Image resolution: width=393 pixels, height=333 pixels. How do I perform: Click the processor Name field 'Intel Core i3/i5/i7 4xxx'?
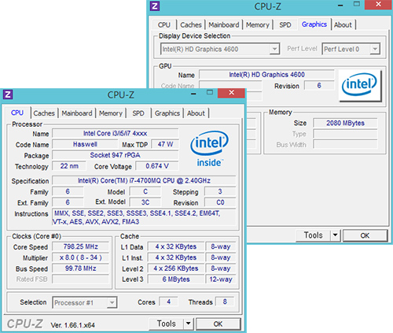coord(116,133)
